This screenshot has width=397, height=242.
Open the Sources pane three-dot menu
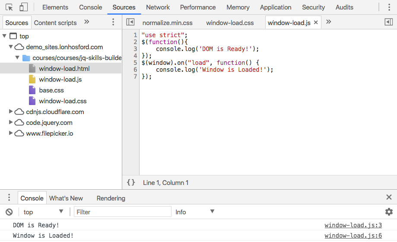click(x=113, y=22)
